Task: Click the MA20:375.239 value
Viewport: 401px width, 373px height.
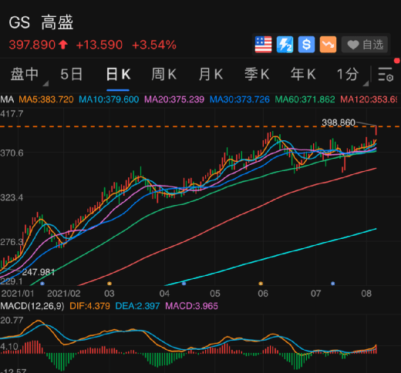Action: click(x=174, y=99)
